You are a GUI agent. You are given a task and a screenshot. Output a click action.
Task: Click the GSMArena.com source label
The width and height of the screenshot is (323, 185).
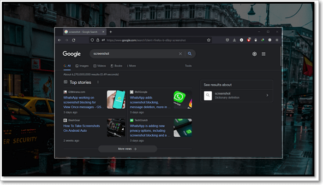point(77,92)
